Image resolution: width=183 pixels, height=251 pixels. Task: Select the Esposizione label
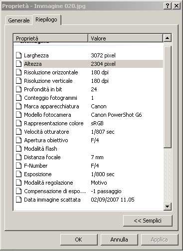(38, 174)
